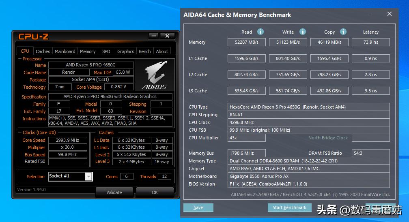
Task: Open the Mainboard tab in CPU-Z
Action: pos(65,51)
